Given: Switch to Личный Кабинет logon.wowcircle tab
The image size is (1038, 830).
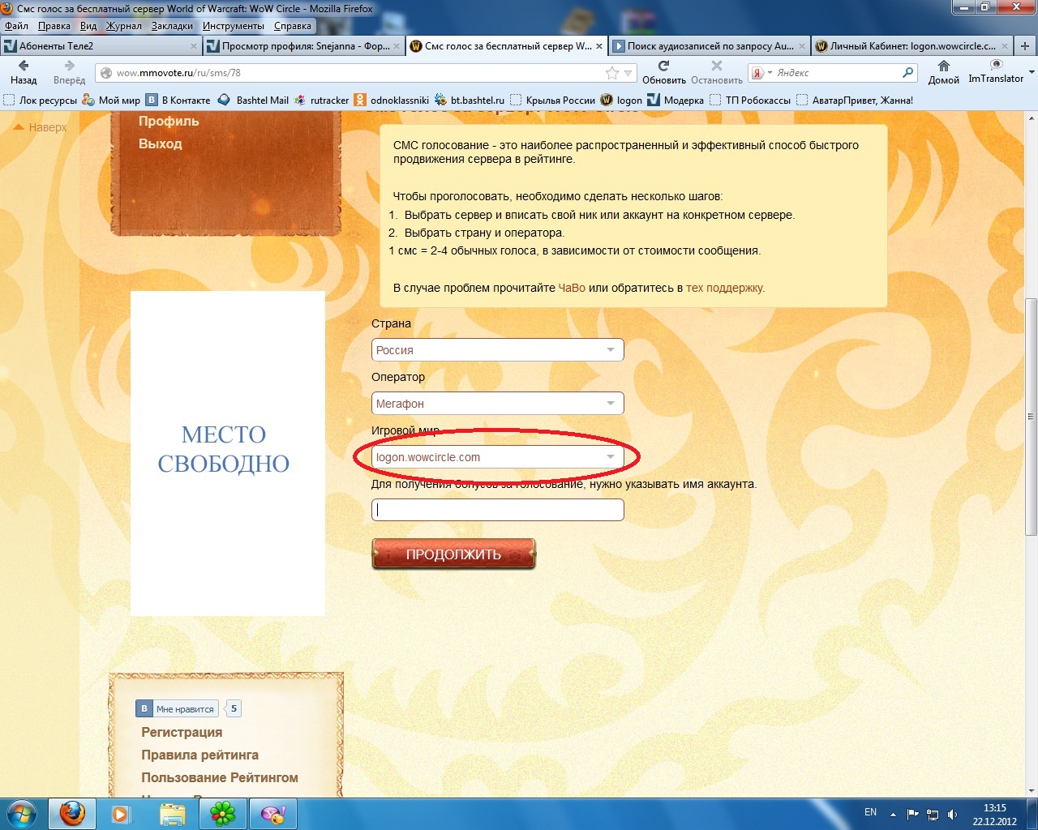Looking at the screenshot, I should [911, 46].
